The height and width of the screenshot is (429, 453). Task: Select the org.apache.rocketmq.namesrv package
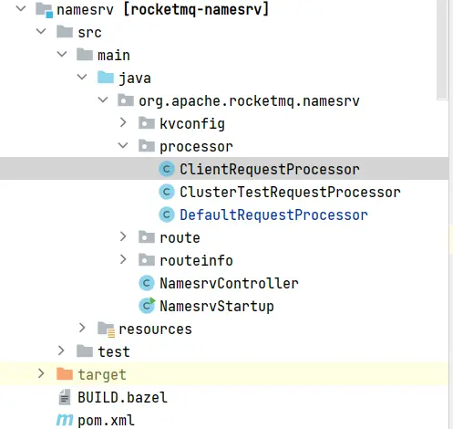pyautogui.click(x=249, y=101)
